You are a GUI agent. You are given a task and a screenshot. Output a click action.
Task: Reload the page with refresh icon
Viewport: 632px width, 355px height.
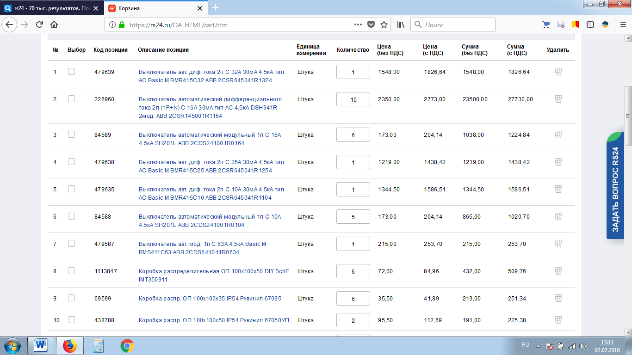pos(39,25)
